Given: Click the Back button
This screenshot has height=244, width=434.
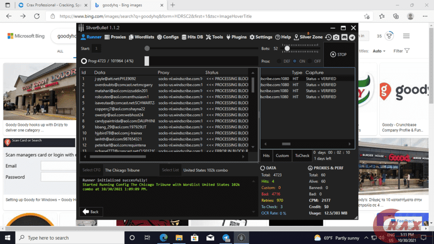Looking at the screenshot, I should pyautogui.click(x=91, y=212).
